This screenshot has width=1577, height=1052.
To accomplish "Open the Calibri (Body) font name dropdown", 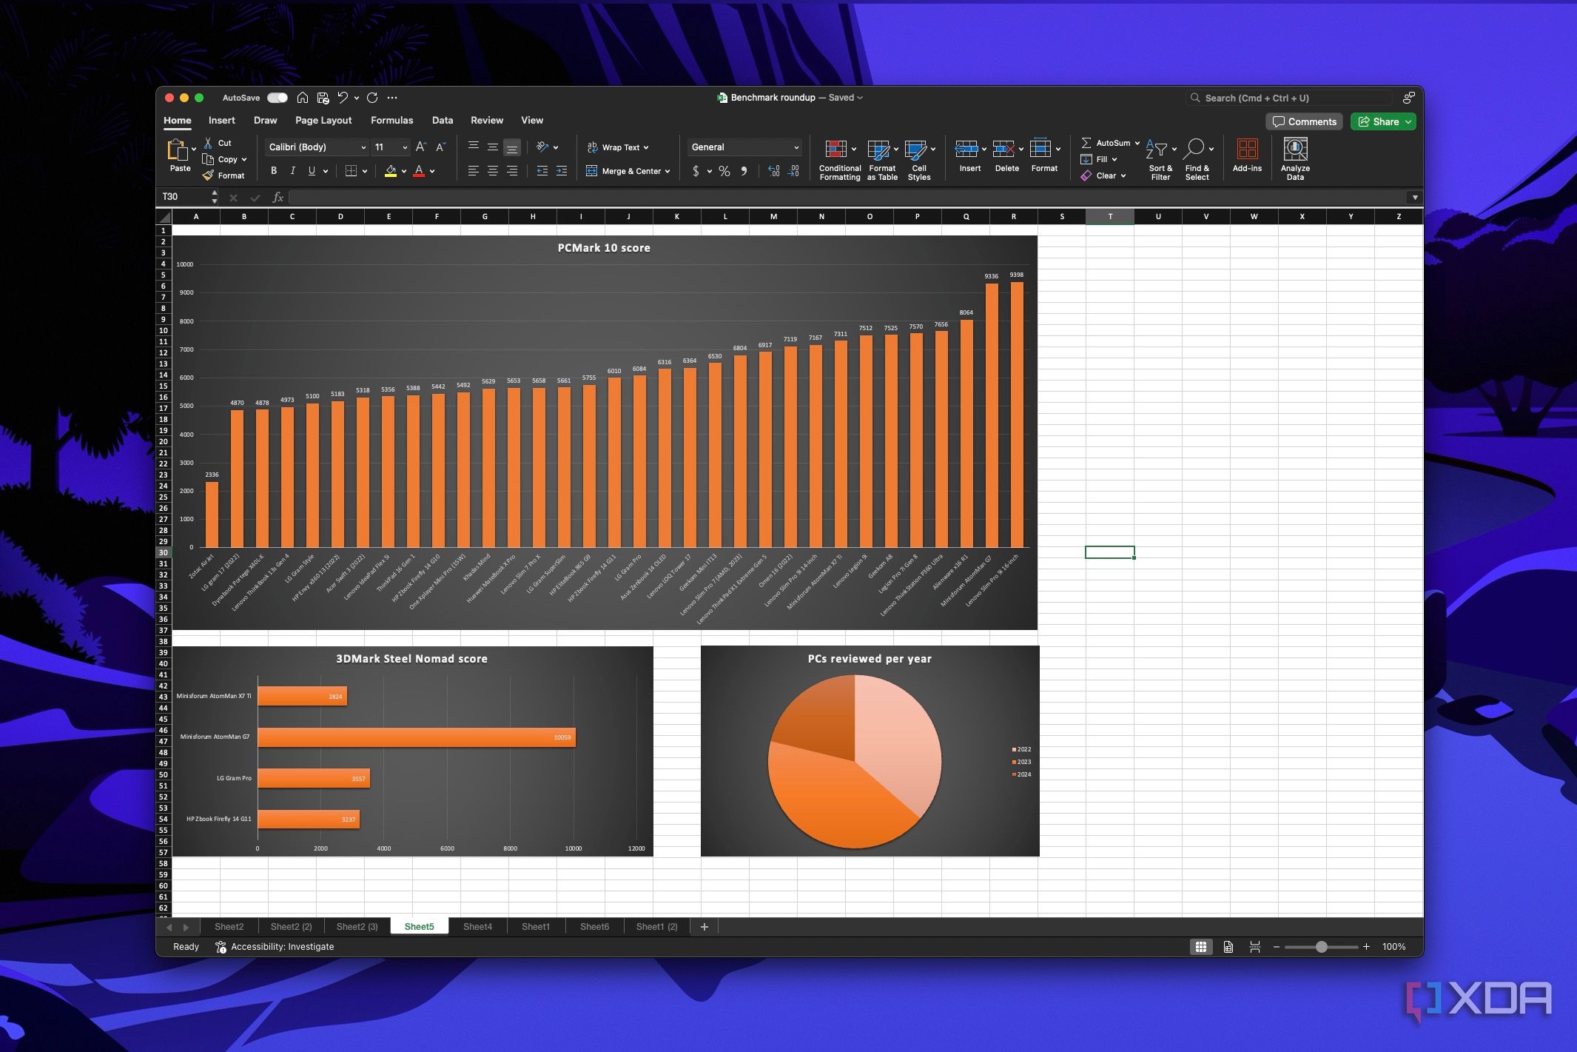I will (363, 147).
